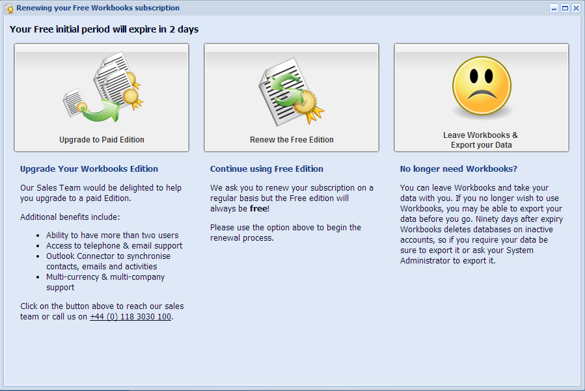Click 'Access to telephone & email support' bullet
The height and width of the screenshot is (391, 585).
pyautogui.click(x=114, y=246)
